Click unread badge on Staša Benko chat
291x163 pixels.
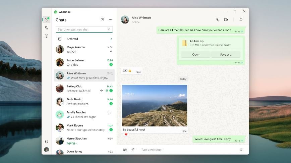click(x=111, y=104)
